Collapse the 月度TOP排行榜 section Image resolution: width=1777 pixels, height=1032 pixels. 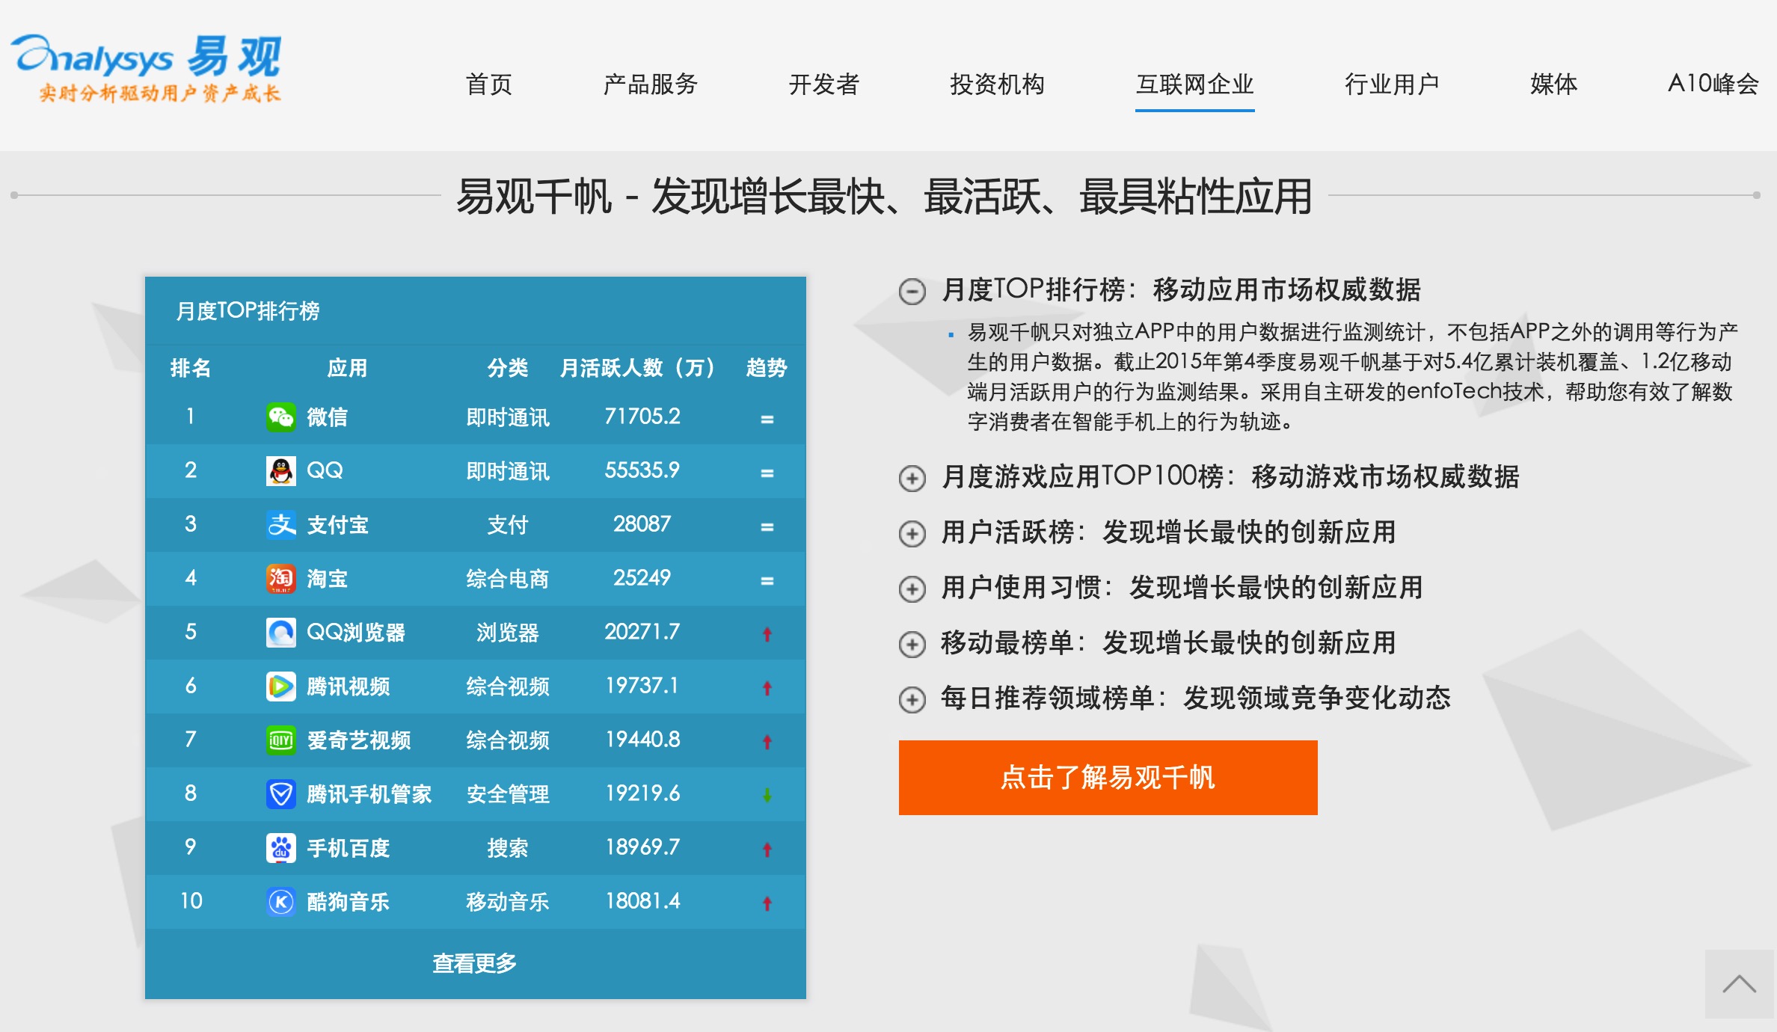click(x=911, y=292)
